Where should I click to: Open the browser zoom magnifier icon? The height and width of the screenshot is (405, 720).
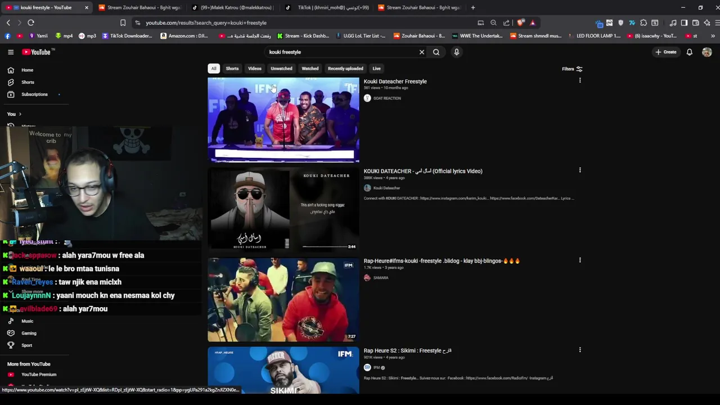493,23
